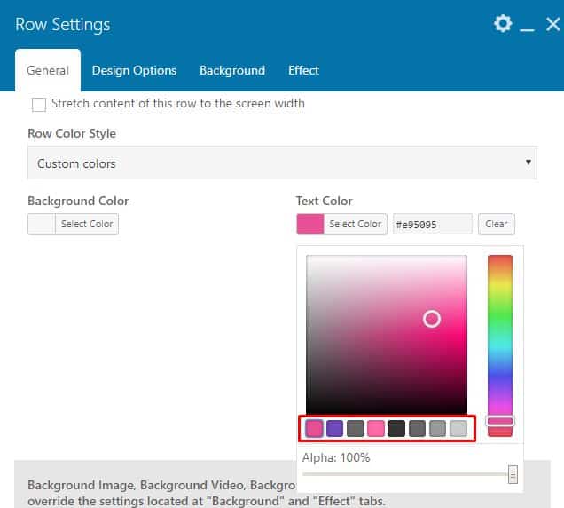
Task: Click the 'Row Color Style' label
Action: (72, 134)
